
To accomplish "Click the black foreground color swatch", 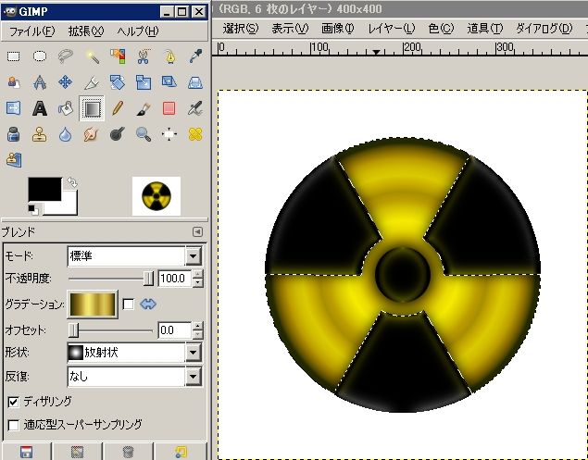I will (44, 190).
